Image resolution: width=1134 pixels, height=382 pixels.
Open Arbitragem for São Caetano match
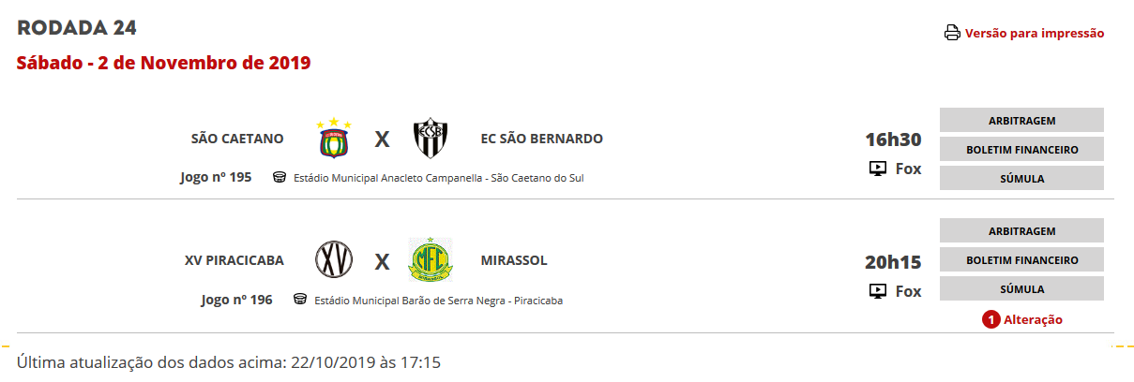tap(1021, 121)
